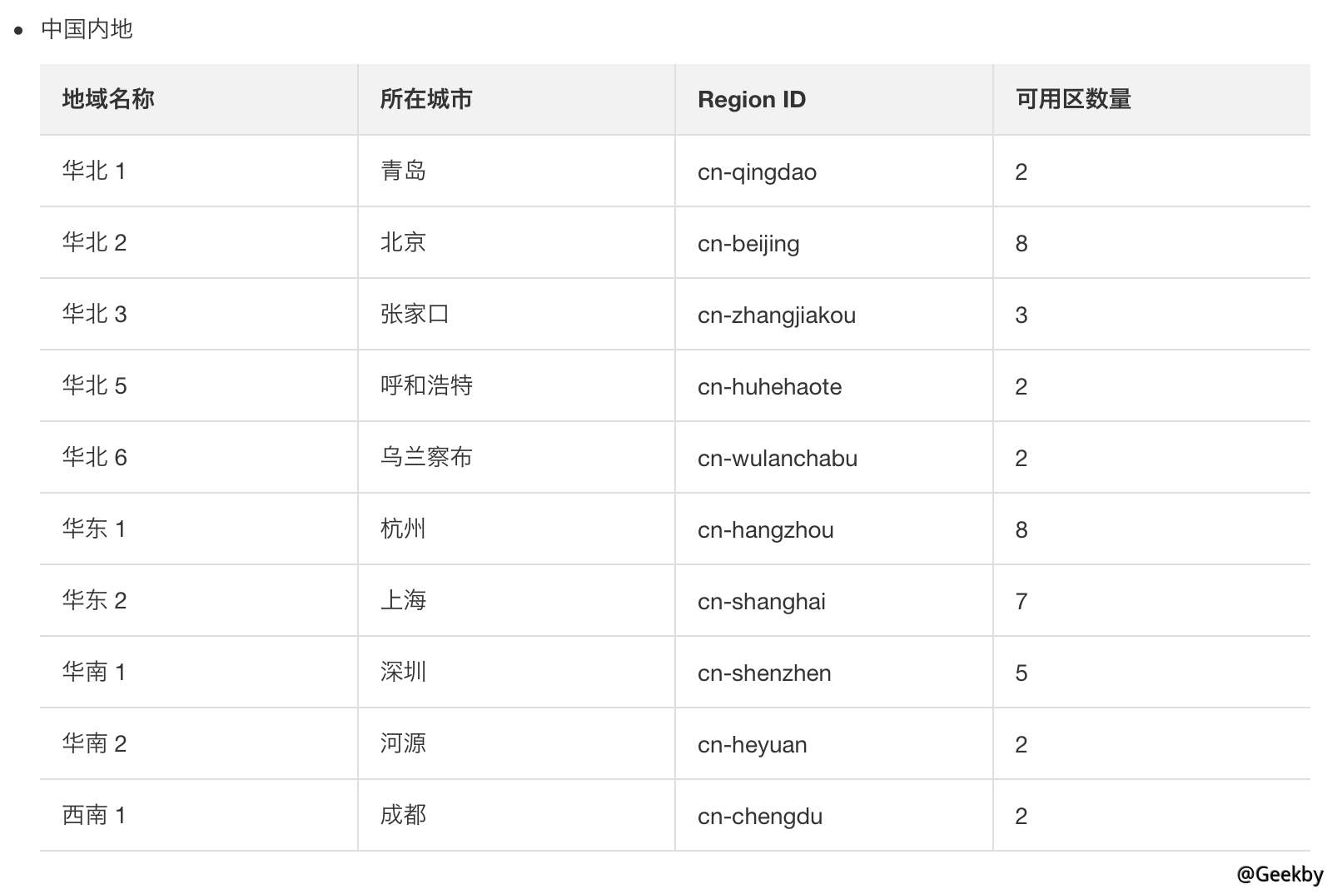Click the cn-hangzhou region ID
1332x894 pixels.
pos(765,530)
